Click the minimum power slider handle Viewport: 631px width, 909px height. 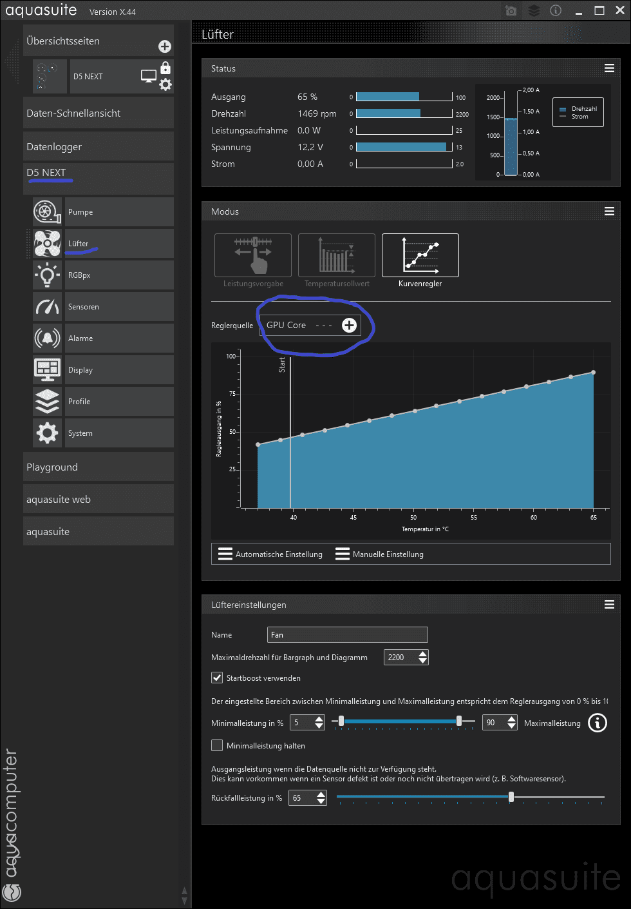pos(341,721)
